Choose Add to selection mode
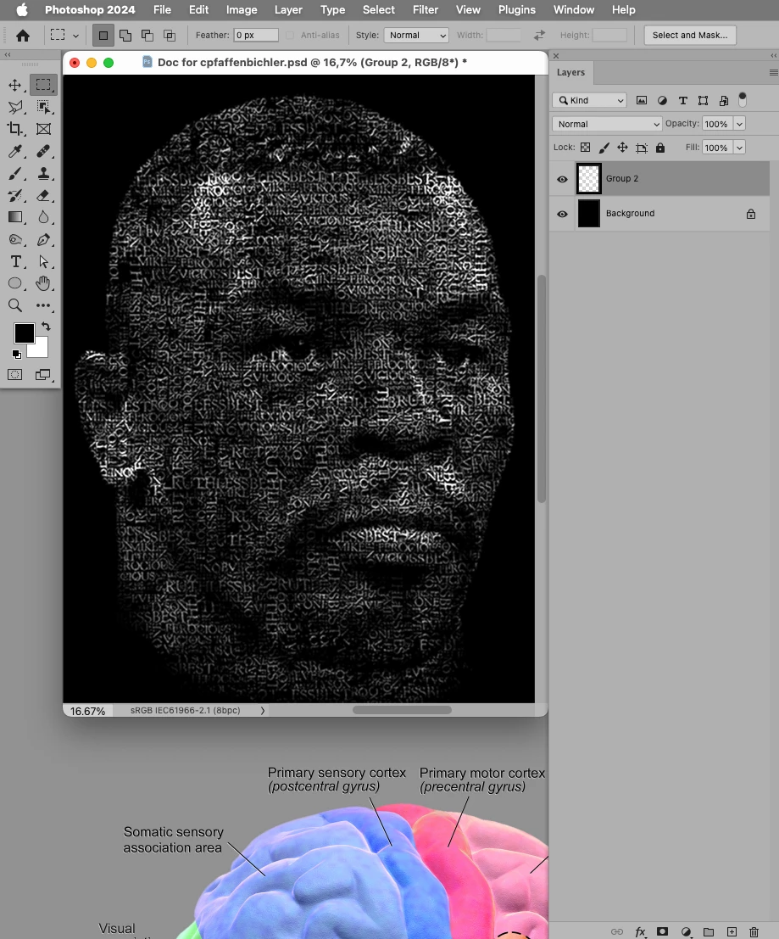 point(125,36)
